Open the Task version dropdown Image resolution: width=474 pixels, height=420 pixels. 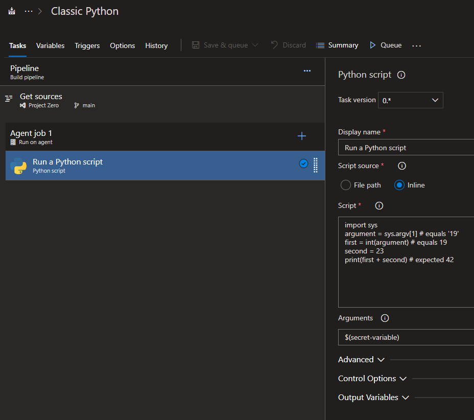(x=435, y=100)
